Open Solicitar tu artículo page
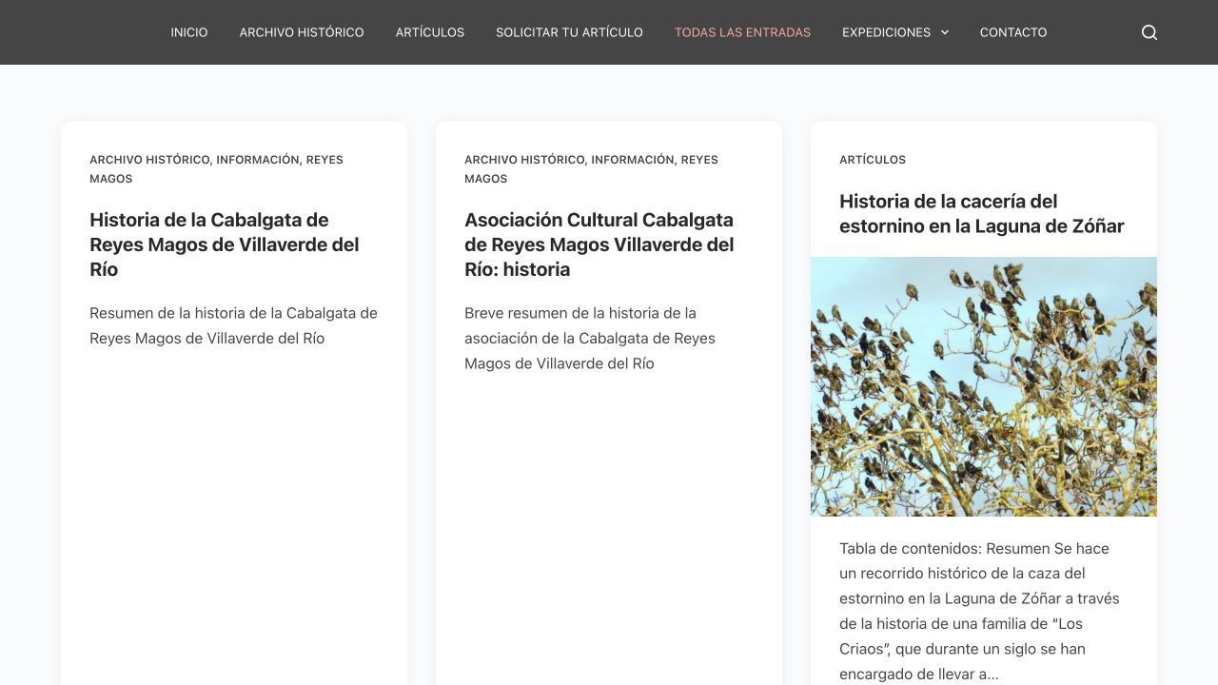This screenshot has width=1218, height=685. click(x=569, y=32)
